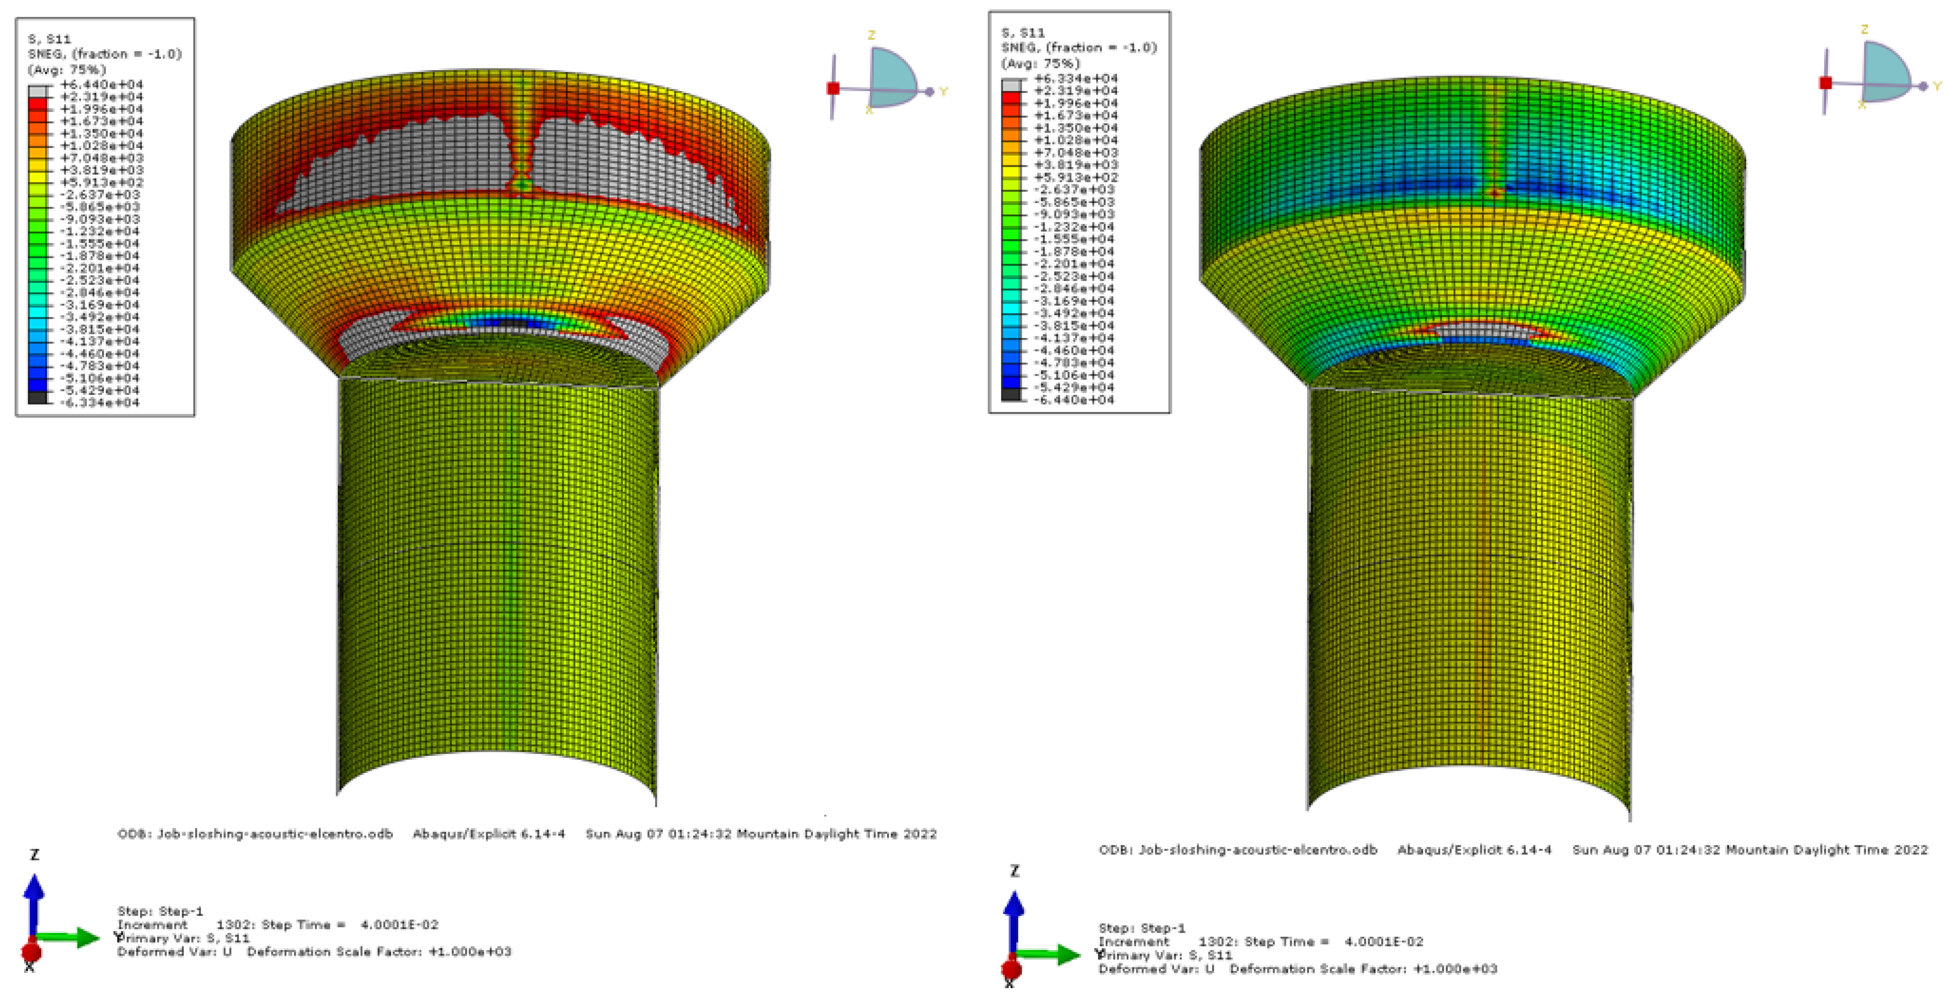1959x1006 pixels.
Task: Click the red square handle on left view compass
Action: click(x=833, y=88)
